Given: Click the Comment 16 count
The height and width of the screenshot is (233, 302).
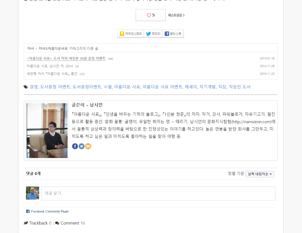Looking at the screenshot, I should 72,223.
